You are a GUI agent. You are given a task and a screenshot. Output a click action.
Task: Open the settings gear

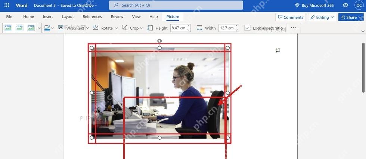(x=345, y=5)
